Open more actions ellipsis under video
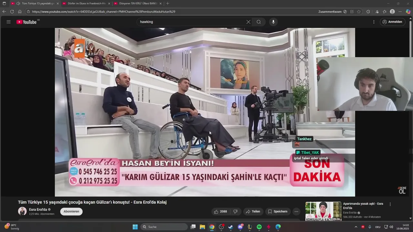Viewport: 413px width, 232px height. (x=296, y=211)
